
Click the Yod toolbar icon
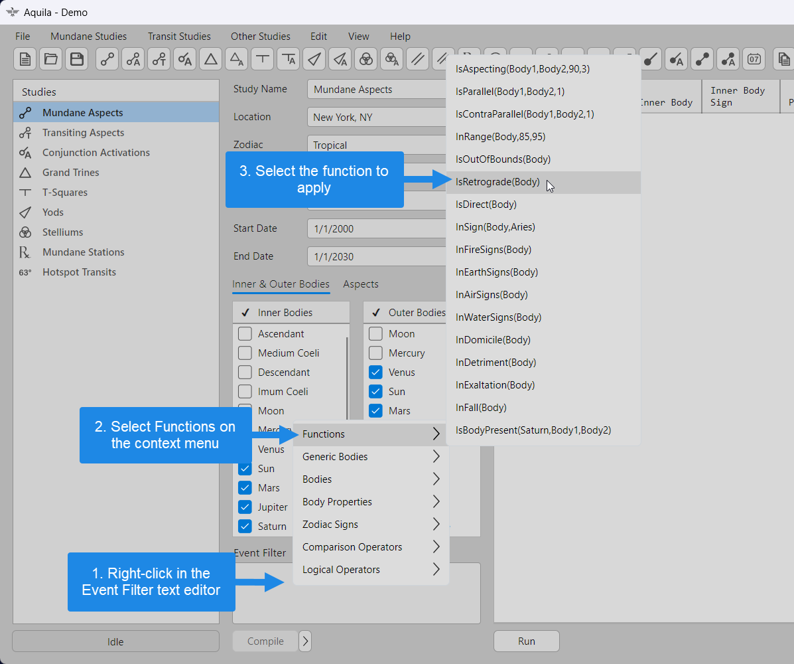pyautogui.click(x=314, y=59)
